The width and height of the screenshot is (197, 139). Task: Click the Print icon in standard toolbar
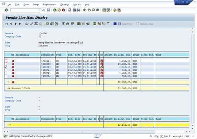click(x=70, y=10)
